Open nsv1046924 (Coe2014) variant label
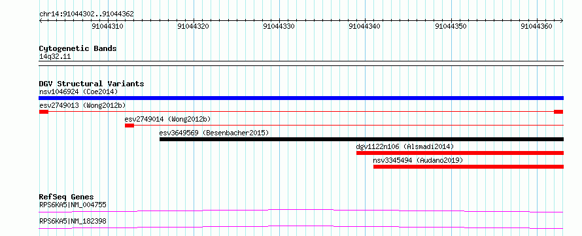Viewport: 582px width, 236px height. click(x=78, y=92)
